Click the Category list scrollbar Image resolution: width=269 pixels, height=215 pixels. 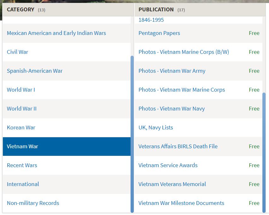pos(132,134)
